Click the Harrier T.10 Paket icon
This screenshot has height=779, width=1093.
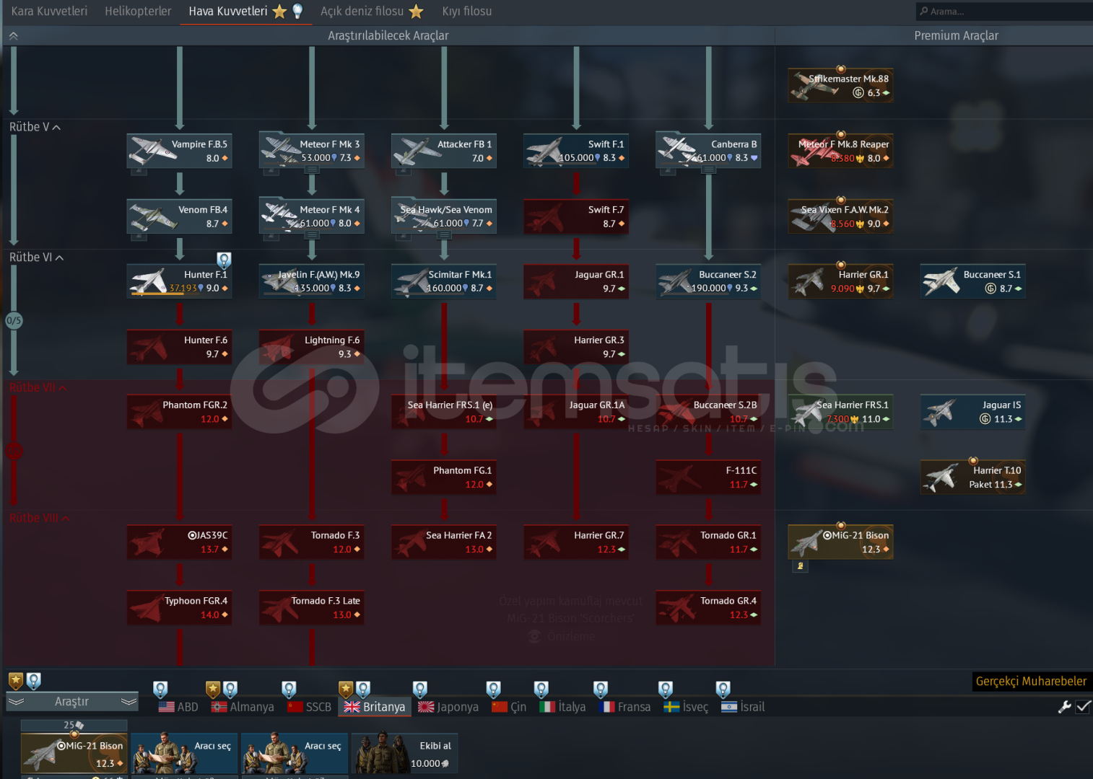tap(941, 477)
